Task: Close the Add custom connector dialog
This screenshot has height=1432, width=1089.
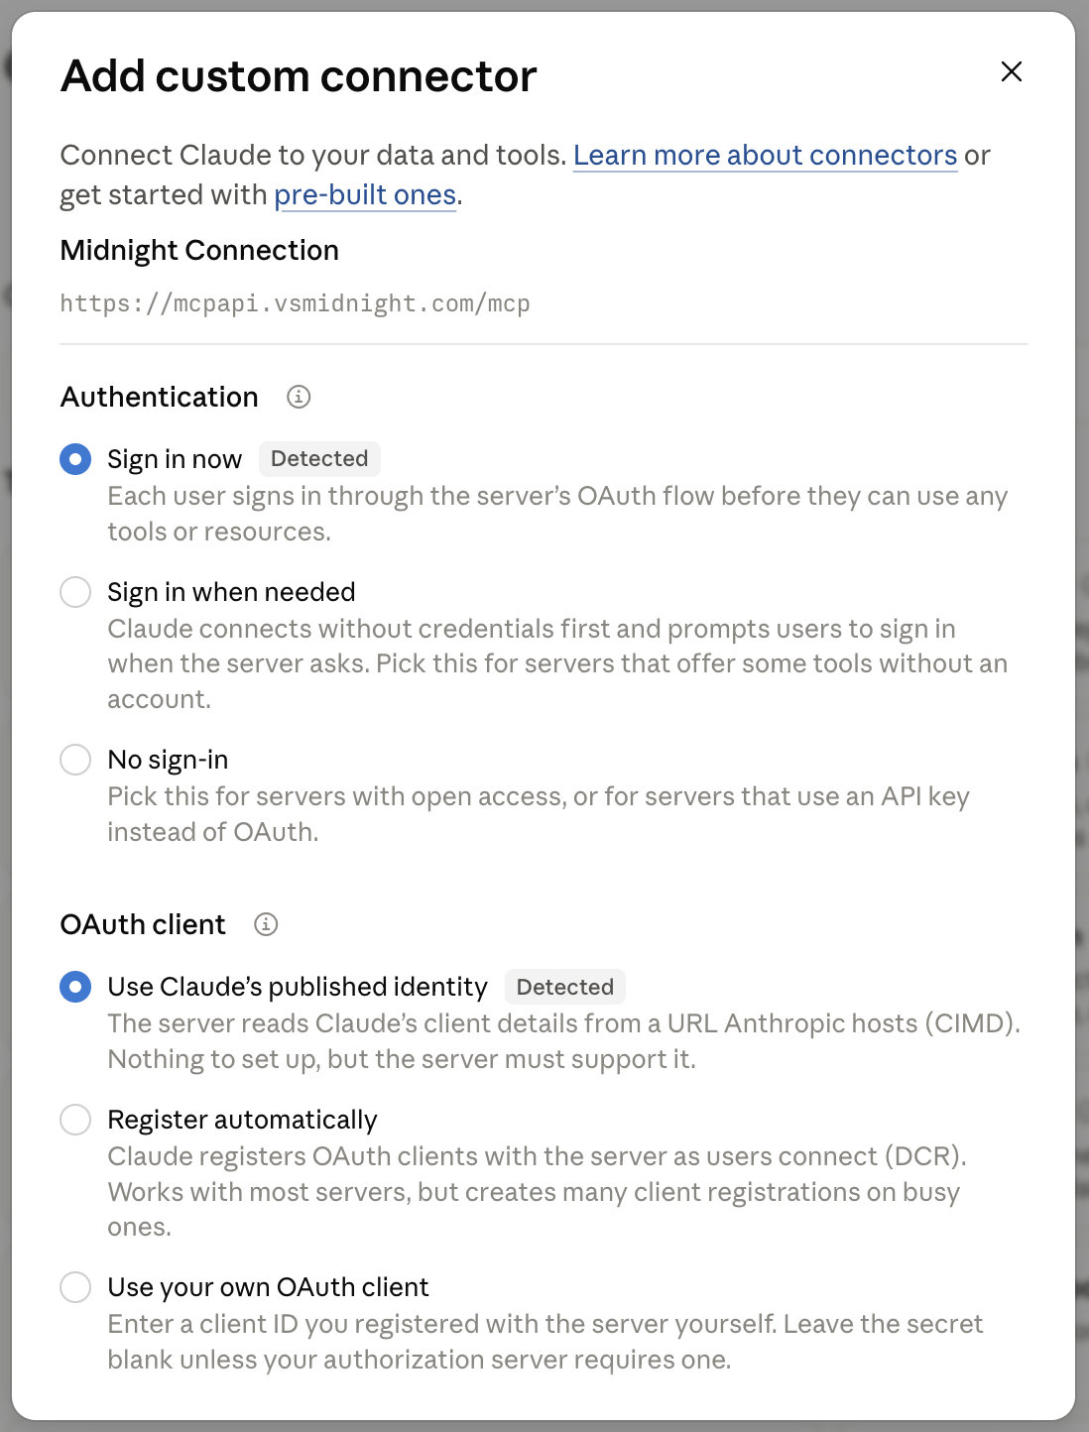Action: (1012, 71)
